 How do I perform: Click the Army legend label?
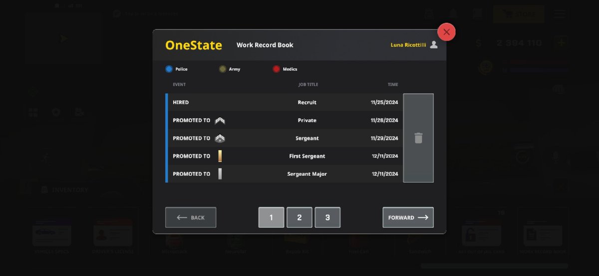(235, 69)
